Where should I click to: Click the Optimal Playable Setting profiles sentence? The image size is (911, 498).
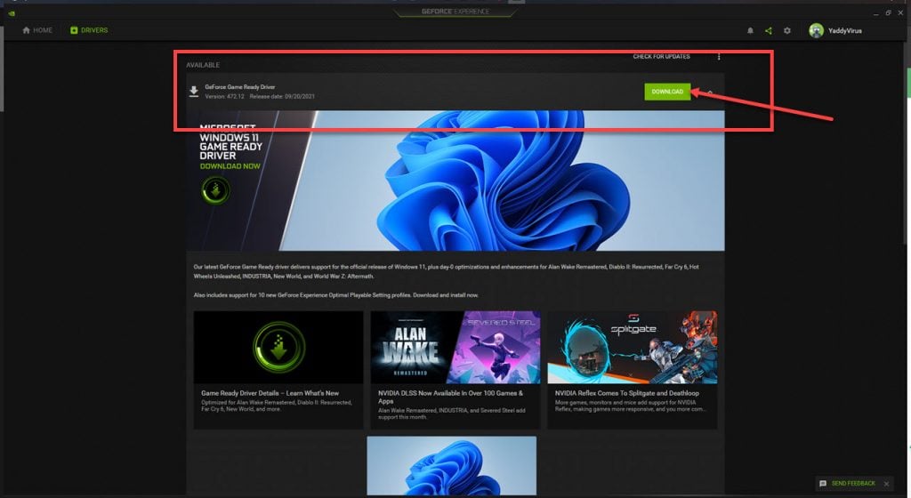(335, 295)
